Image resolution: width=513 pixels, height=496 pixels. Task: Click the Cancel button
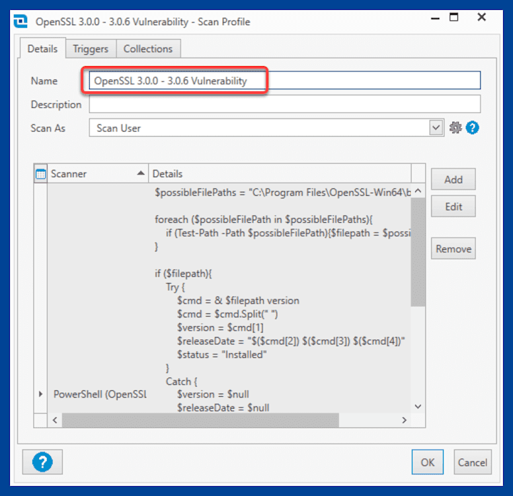point(473,462)
